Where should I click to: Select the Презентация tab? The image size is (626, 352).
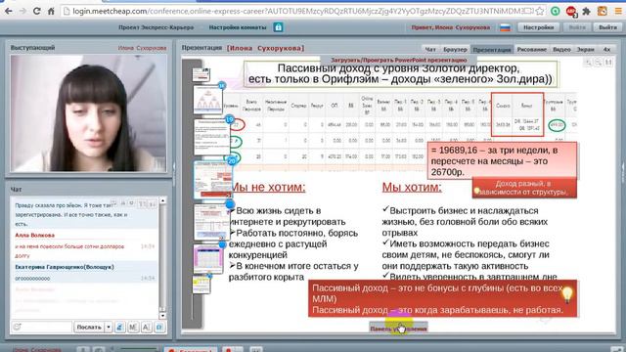coord(491,49)
